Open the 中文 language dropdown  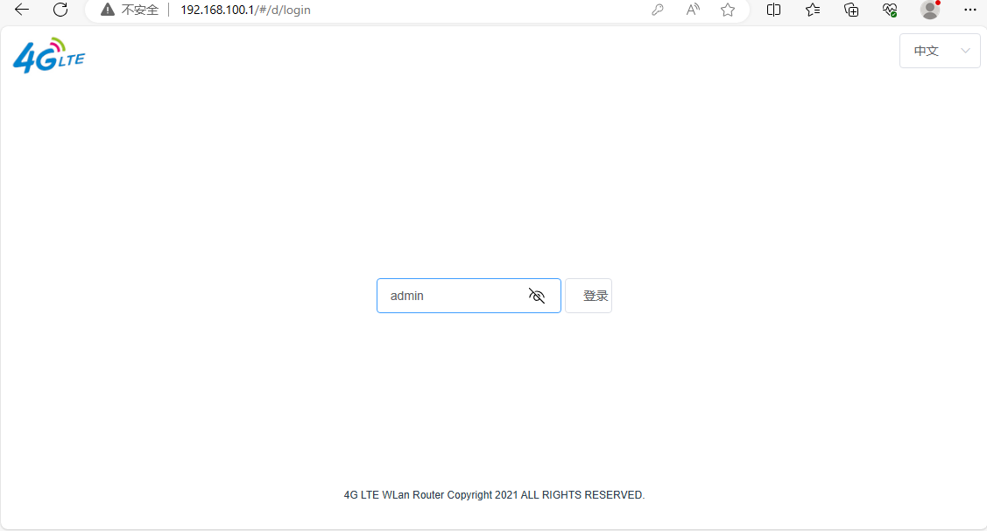pyautogui.click(x=940, y=51)
